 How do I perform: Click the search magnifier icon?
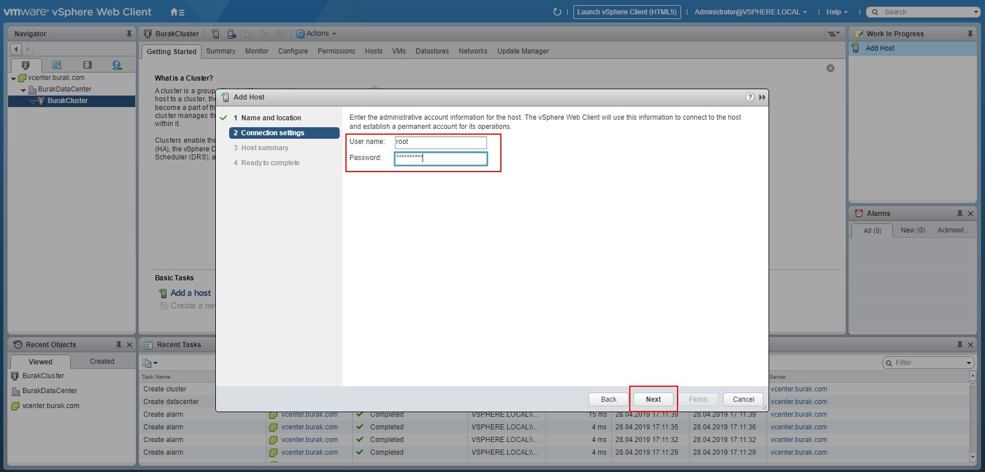876,12
